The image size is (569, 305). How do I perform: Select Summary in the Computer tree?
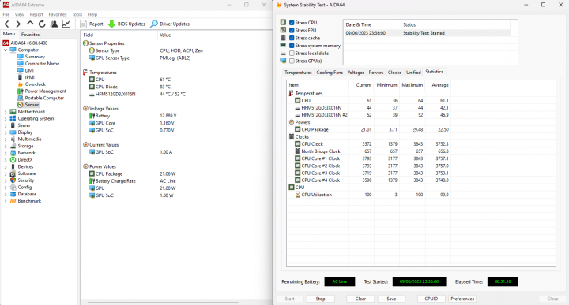(x=35, y=57)
